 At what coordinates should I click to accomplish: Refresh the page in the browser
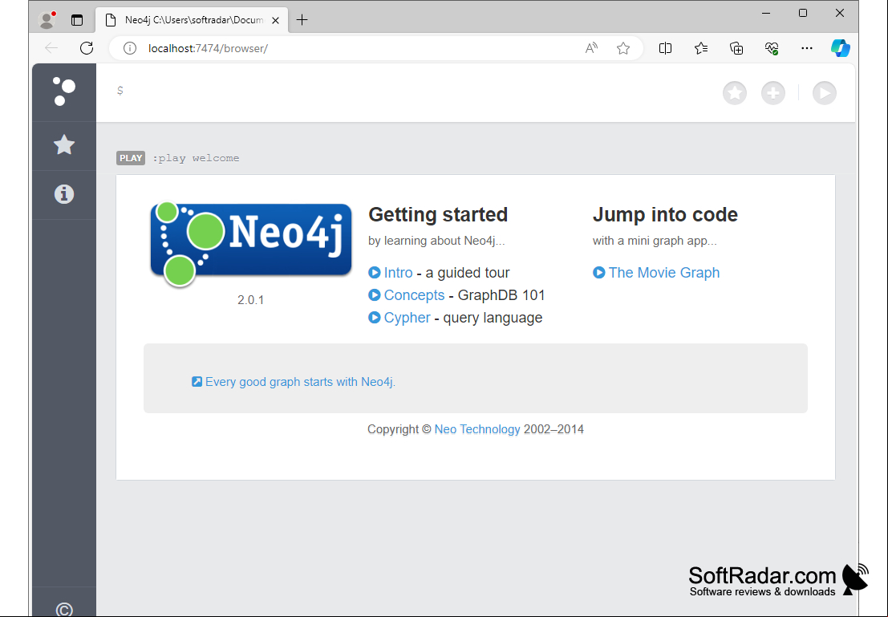87,48
